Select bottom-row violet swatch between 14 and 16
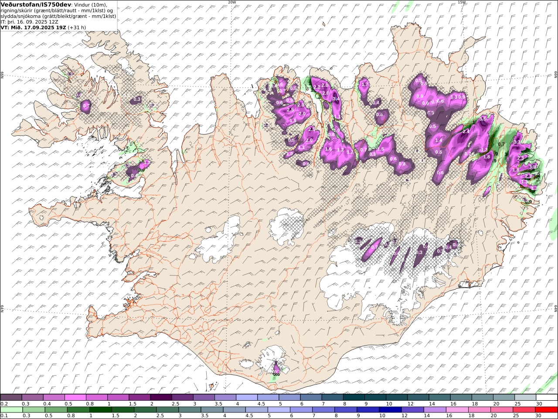Viewport: 558px width, 419px height. pyautogui.click(x=435, y=410)
